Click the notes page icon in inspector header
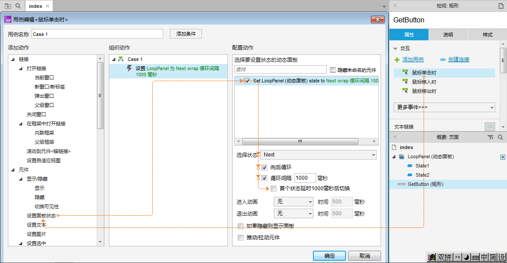This screenshot has height=263, width=507. (x=501, y=6)
